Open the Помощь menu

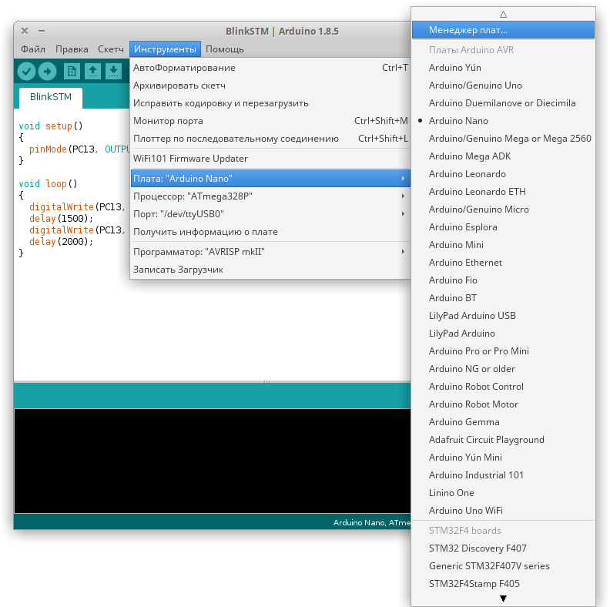pyautogui.click(x=224, y=49)
